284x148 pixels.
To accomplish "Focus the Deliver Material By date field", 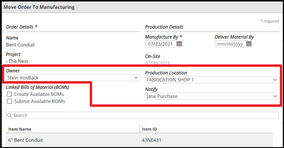I will click(230, 44).
